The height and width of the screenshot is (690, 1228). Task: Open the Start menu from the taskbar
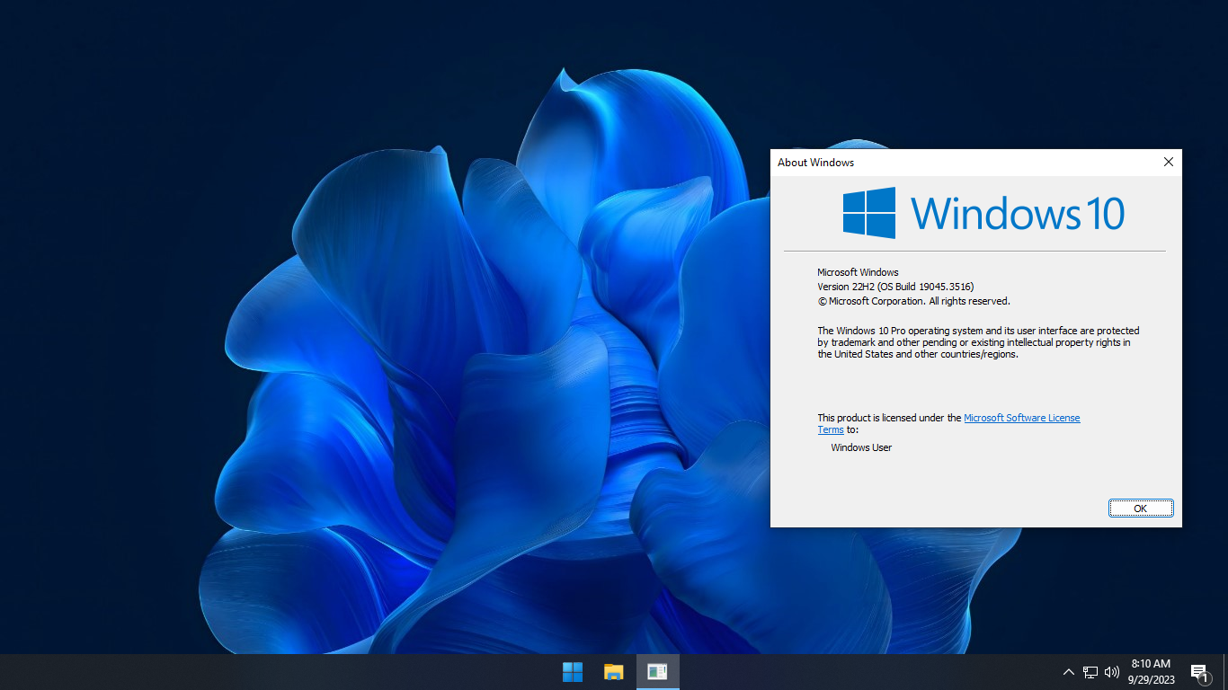572,672
